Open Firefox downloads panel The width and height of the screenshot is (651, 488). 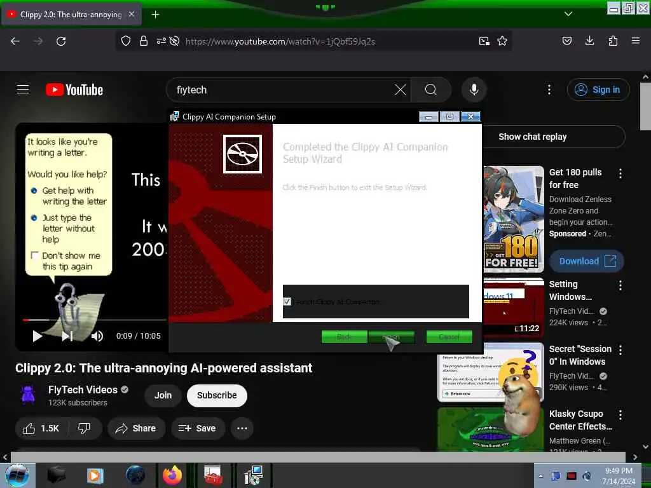(589, 41)
